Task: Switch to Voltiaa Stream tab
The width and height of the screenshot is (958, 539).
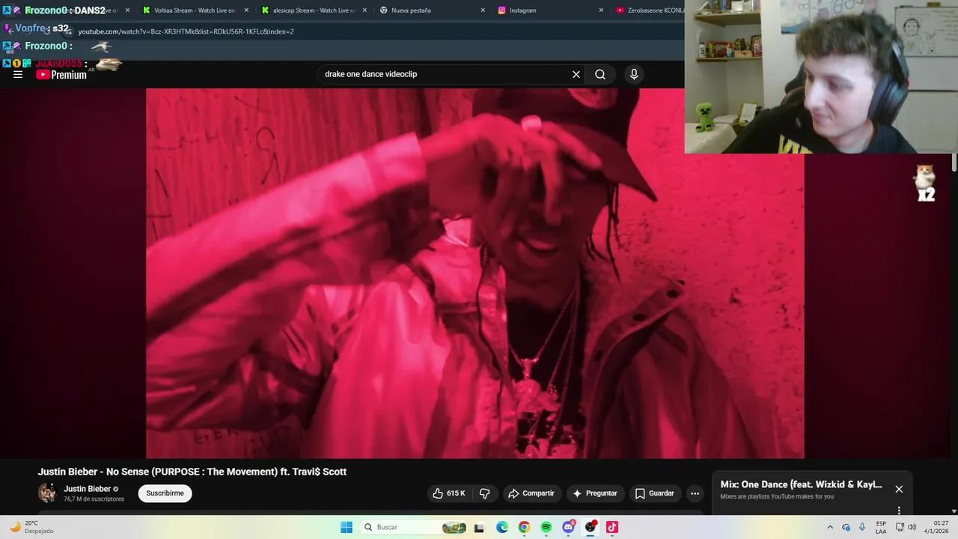Action: [x=193, y=10]
